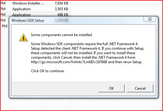
Task: Click the heading Some components cannot be installed
Action: (x=61, y=35)
